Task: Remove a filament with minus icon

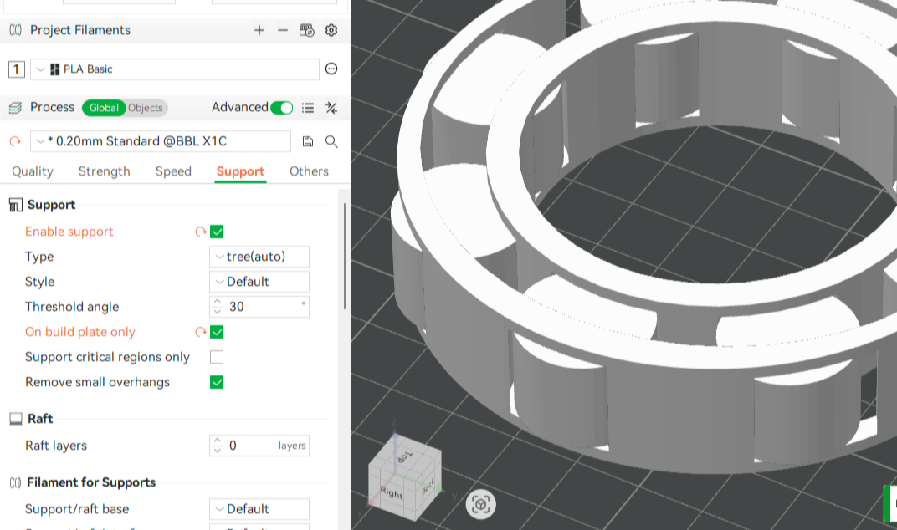Action: [283, 30]
